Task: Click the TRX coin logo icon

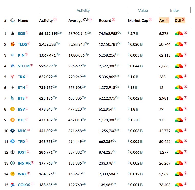Action: 13,77
